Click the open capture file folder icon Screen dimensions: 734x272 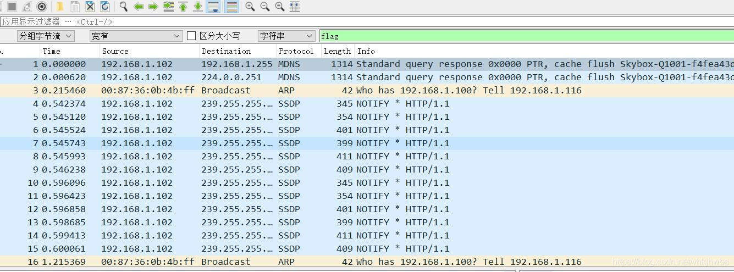coord(60,7)
